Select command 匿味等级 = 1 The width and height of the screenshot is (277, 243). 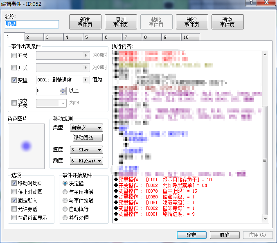pyautogui.click(x=154, y=208)
